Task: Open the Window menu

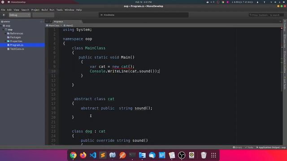Action: point(70,10)
